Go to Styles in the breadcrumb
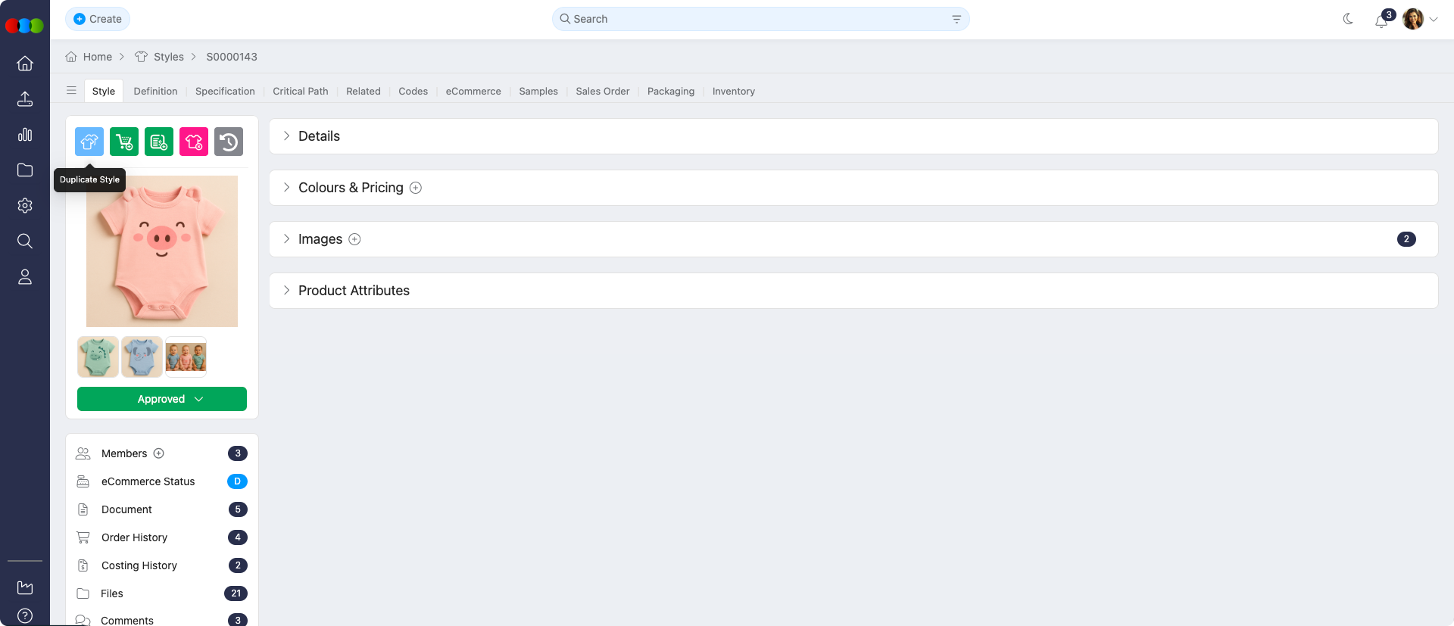1454x626 pixels. [x=168, y=57]
